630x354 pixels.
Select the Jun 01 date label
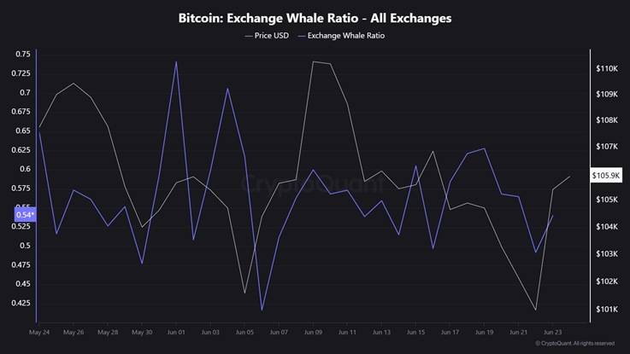tap(176, 332)
